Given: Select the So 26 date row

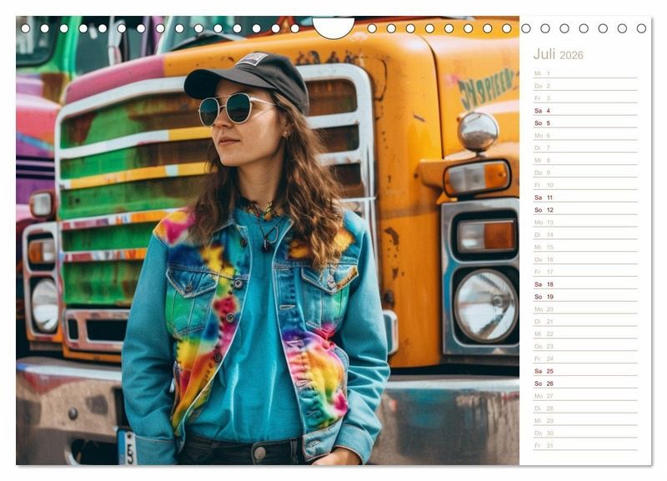Looking at the screenshot, I should coord(584,383).
